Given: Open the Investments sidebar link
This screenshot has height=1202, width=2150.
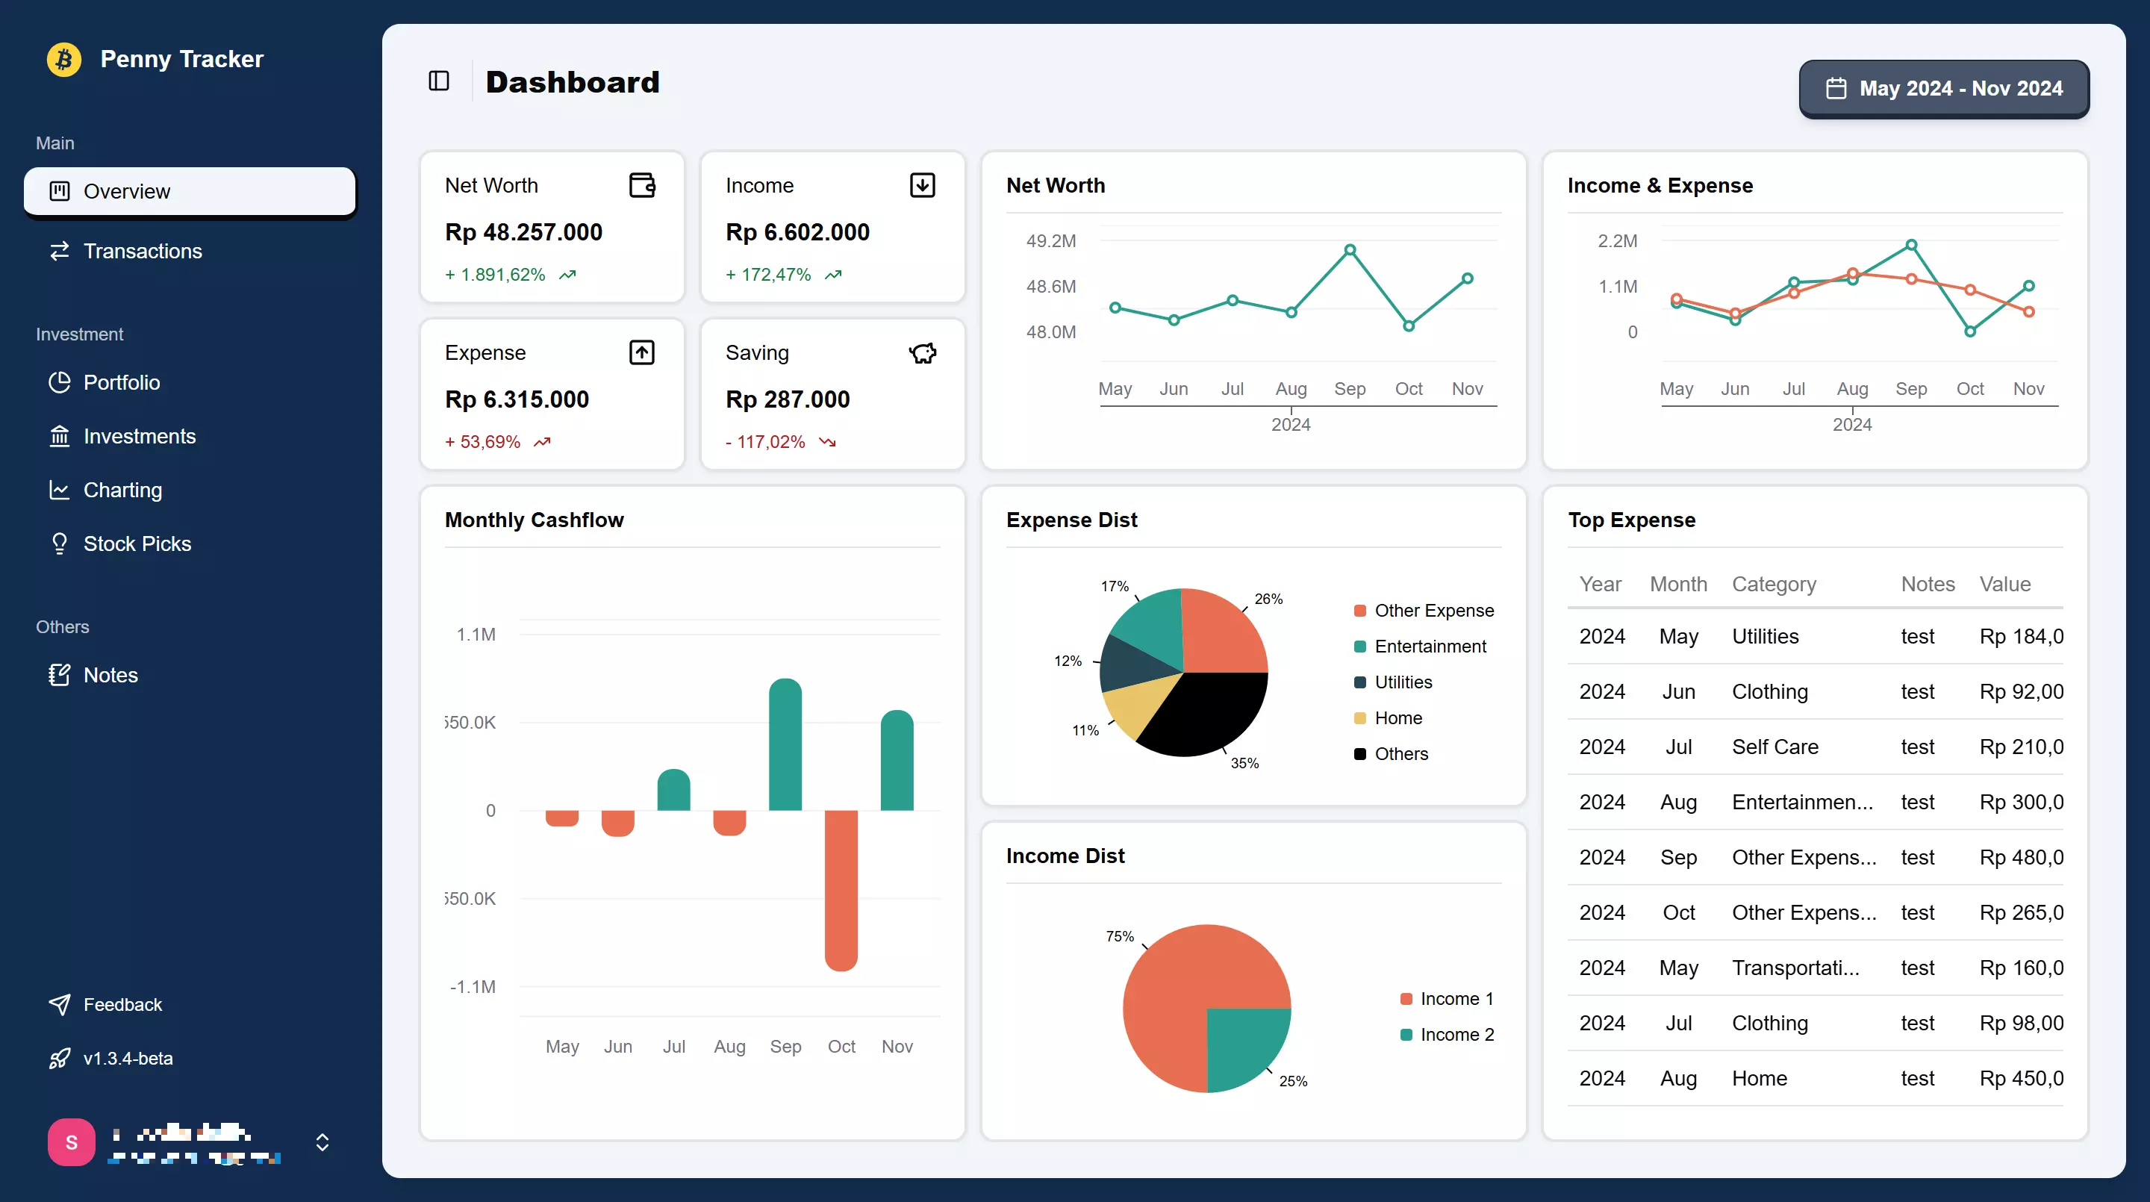Looking at the screenshot, I should (x=190, y=436).
